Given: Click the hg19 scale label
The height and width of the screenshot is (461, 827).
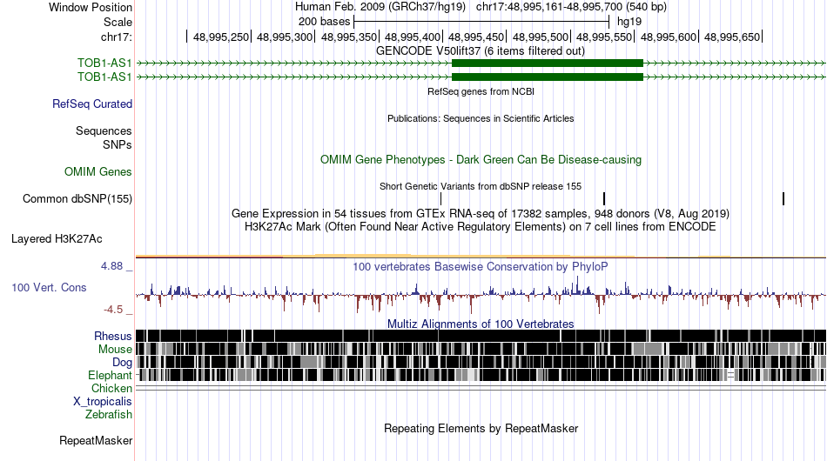Looking at the screenshot, I should pos(629,22).
